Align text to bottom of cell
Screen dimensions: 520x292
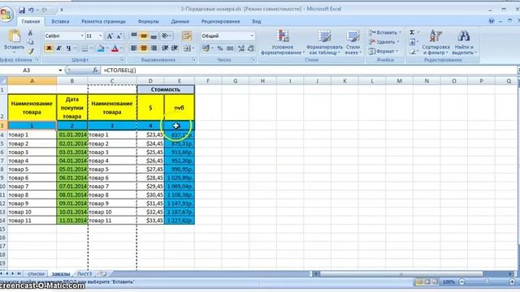[154, 36]
